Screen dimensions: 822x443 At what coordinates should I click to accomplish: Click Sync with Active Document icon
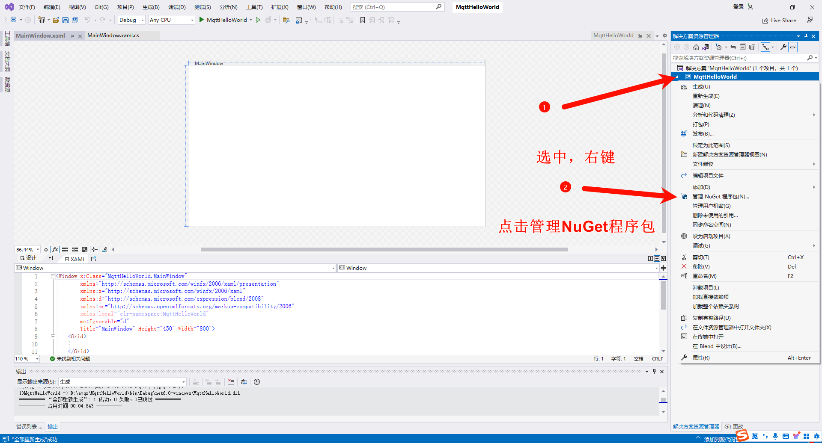(733, 47)
